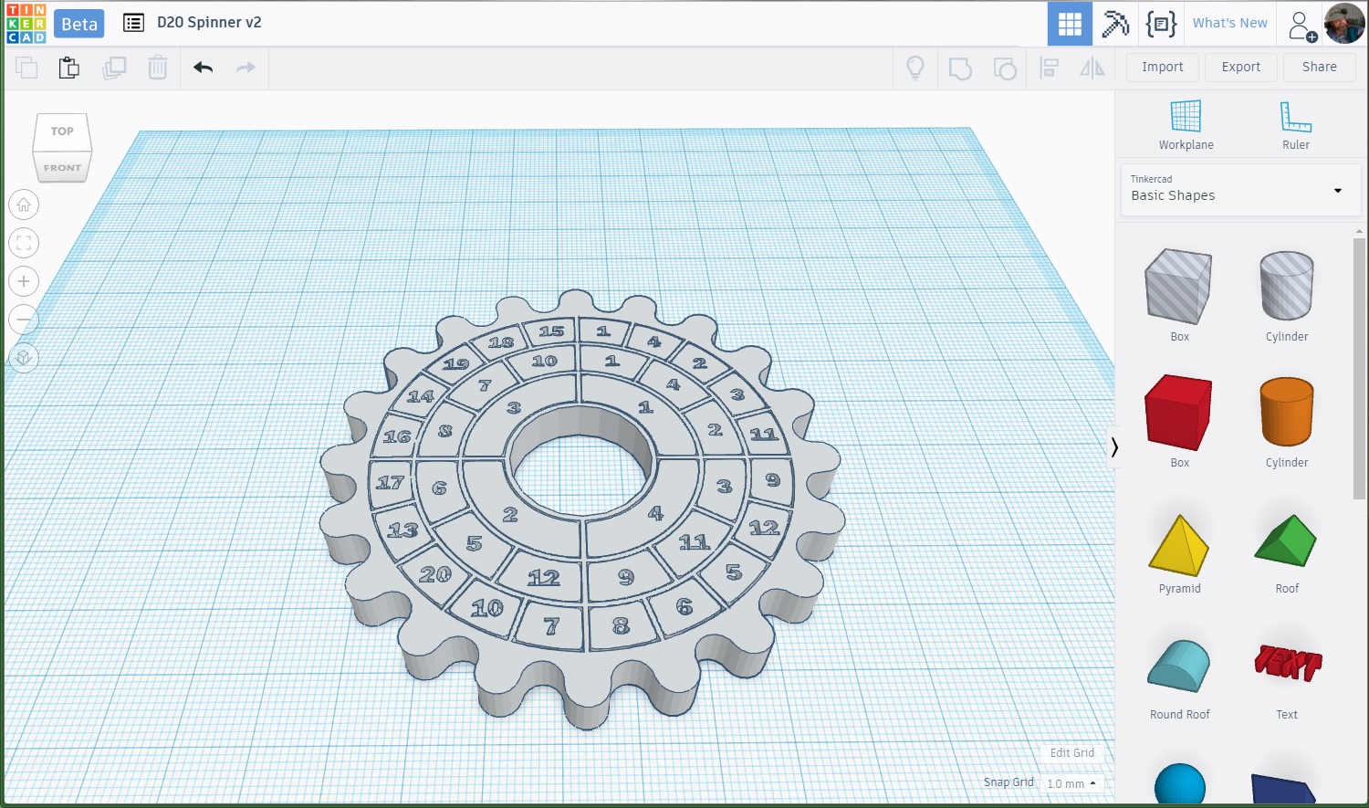
Task: Click the Share button
Action: click(x=1319, y=67)
